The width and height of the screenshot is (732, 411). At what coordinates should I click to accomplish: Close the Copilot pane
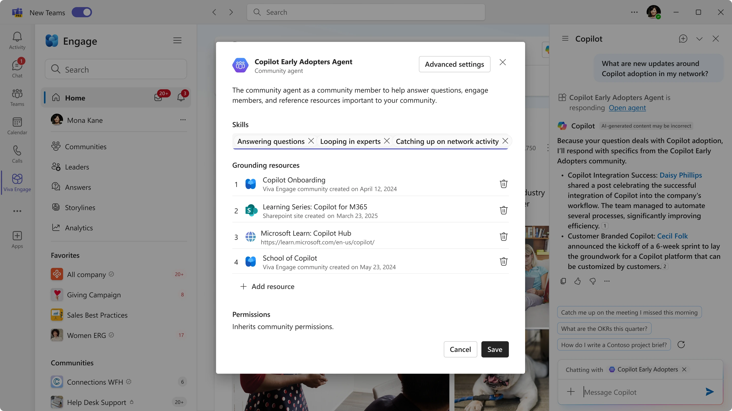(715, 39)
